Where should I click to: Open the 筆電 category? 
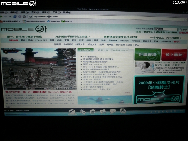tap(52, 40)
